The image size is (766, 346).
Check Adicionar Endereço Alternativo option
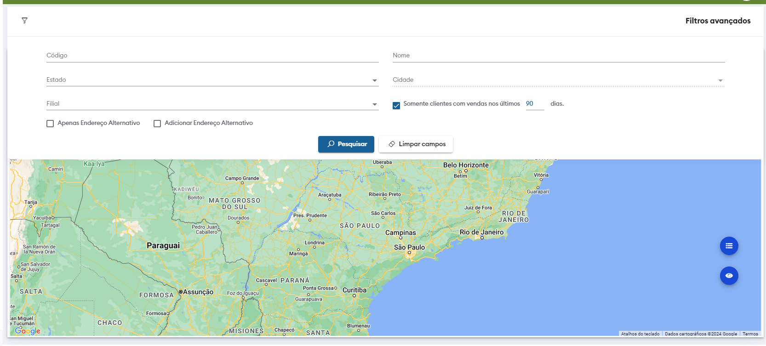157,124
